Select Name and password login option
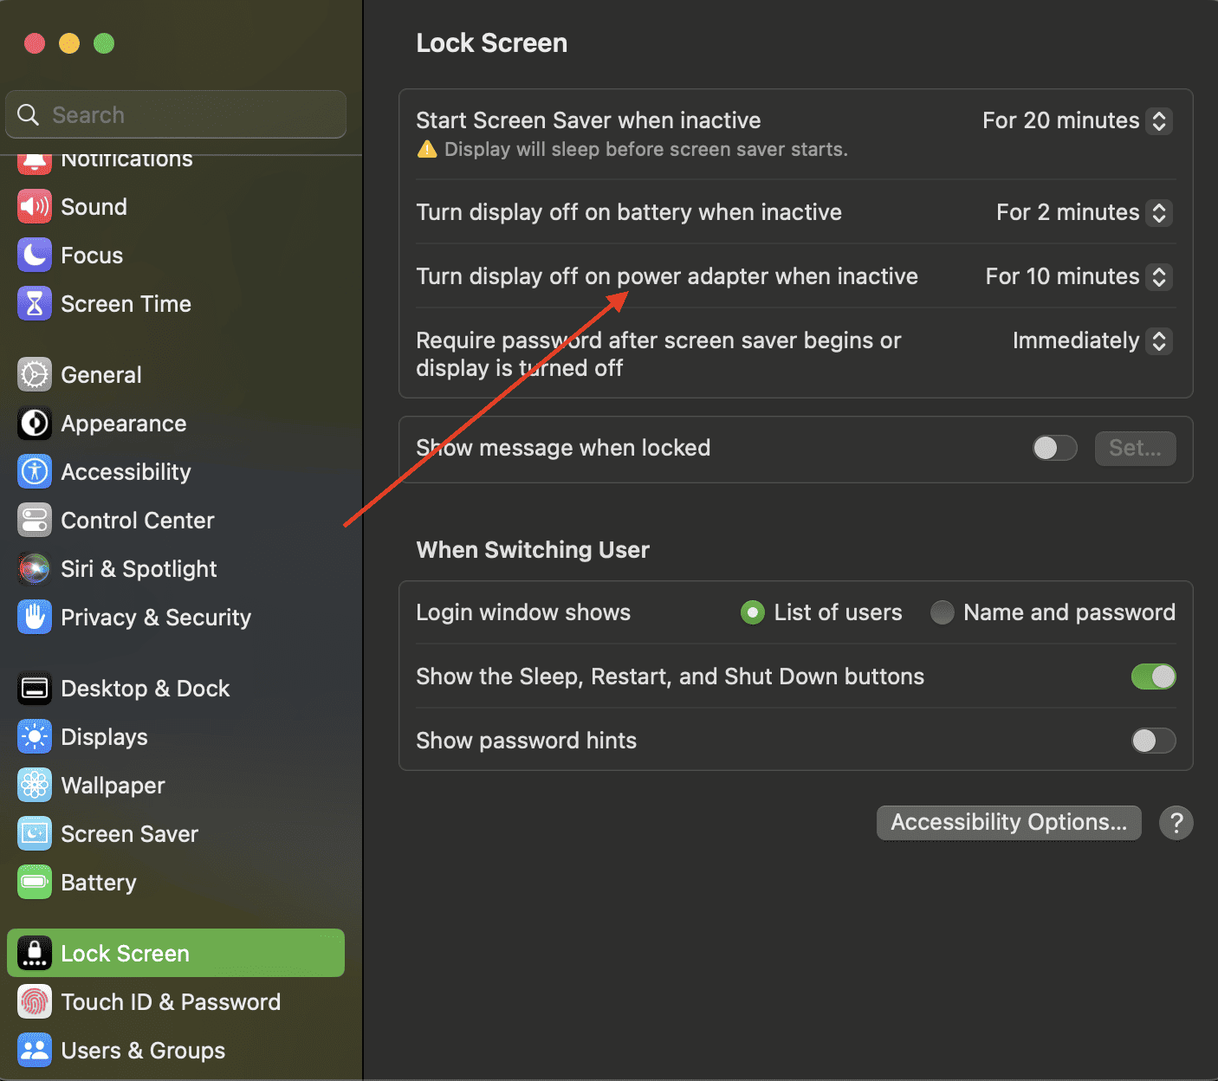The height and width of the screenshot is (1081, 1218). click(x=942, y=612)
